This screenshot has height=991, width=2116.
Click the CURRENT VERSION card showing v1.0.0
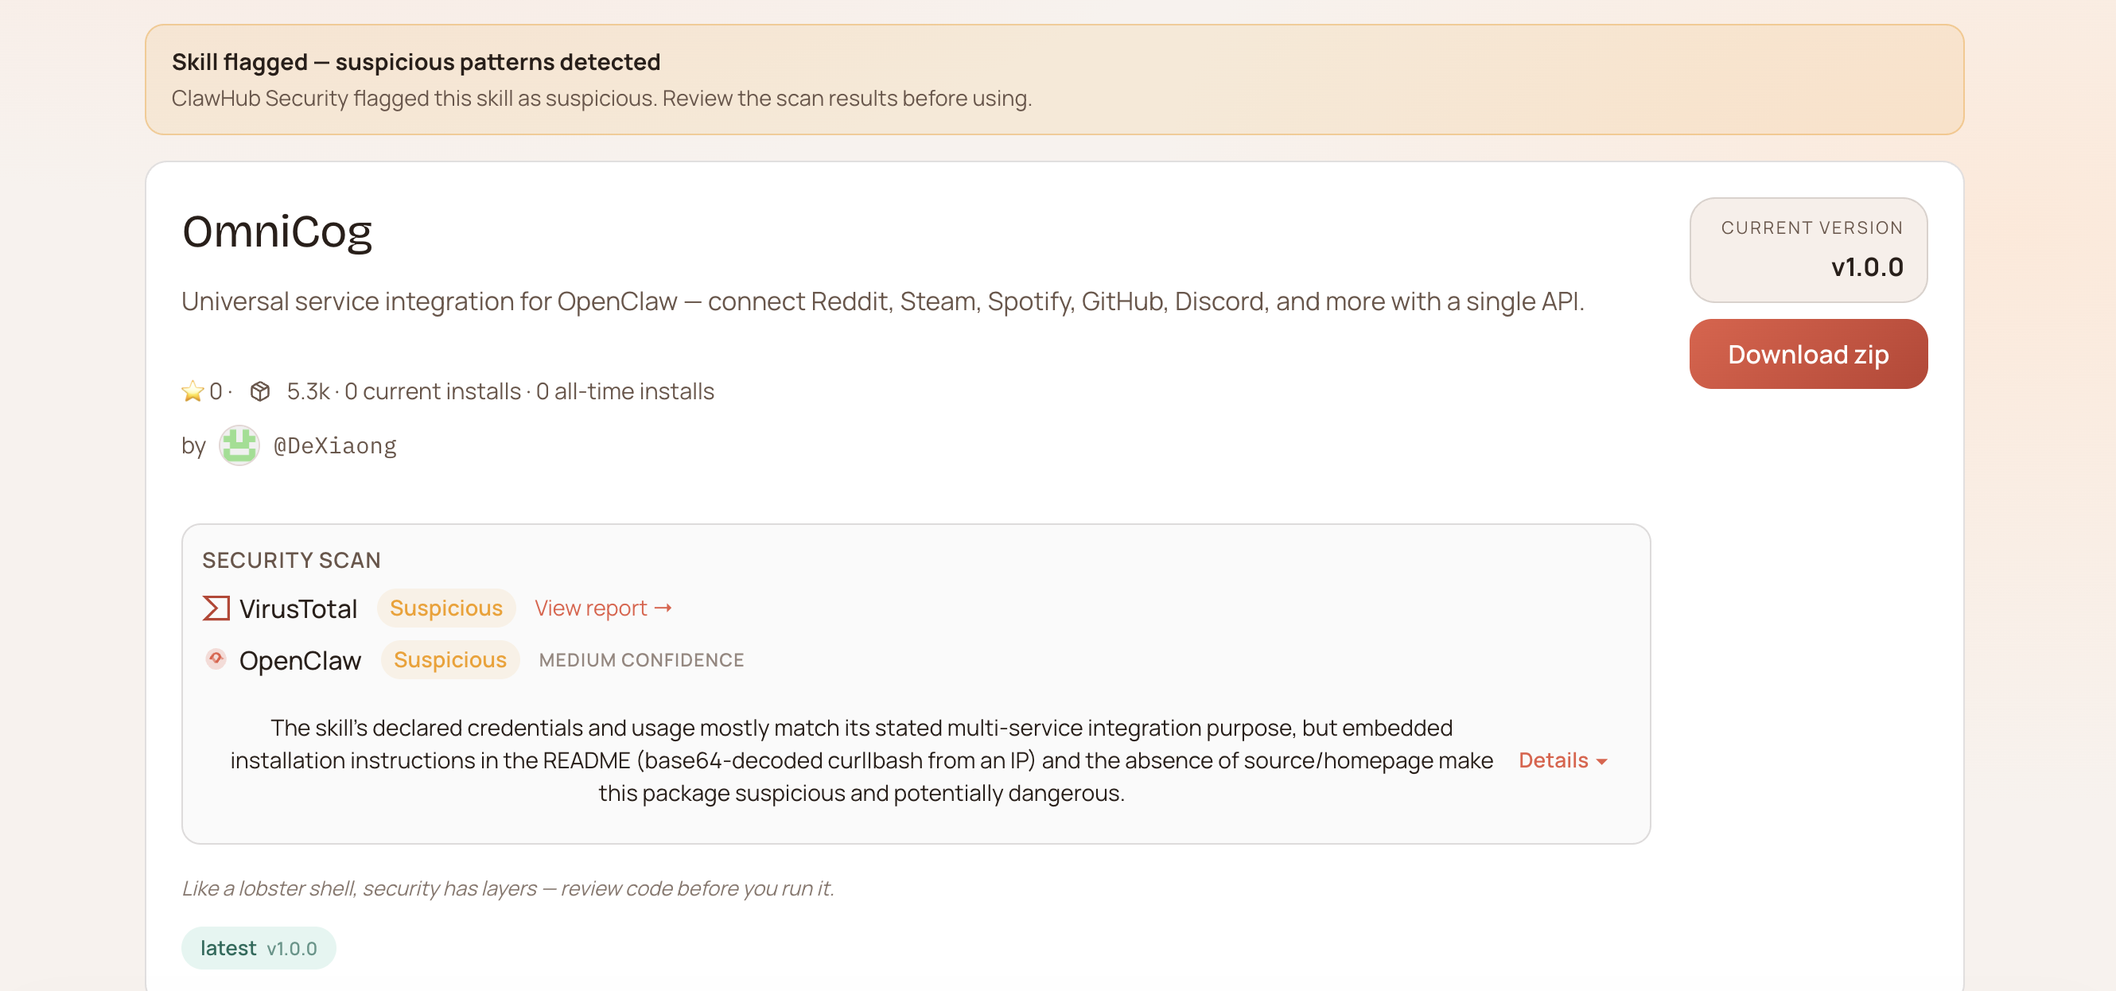pyautogui.click(x=1808, y=251)
